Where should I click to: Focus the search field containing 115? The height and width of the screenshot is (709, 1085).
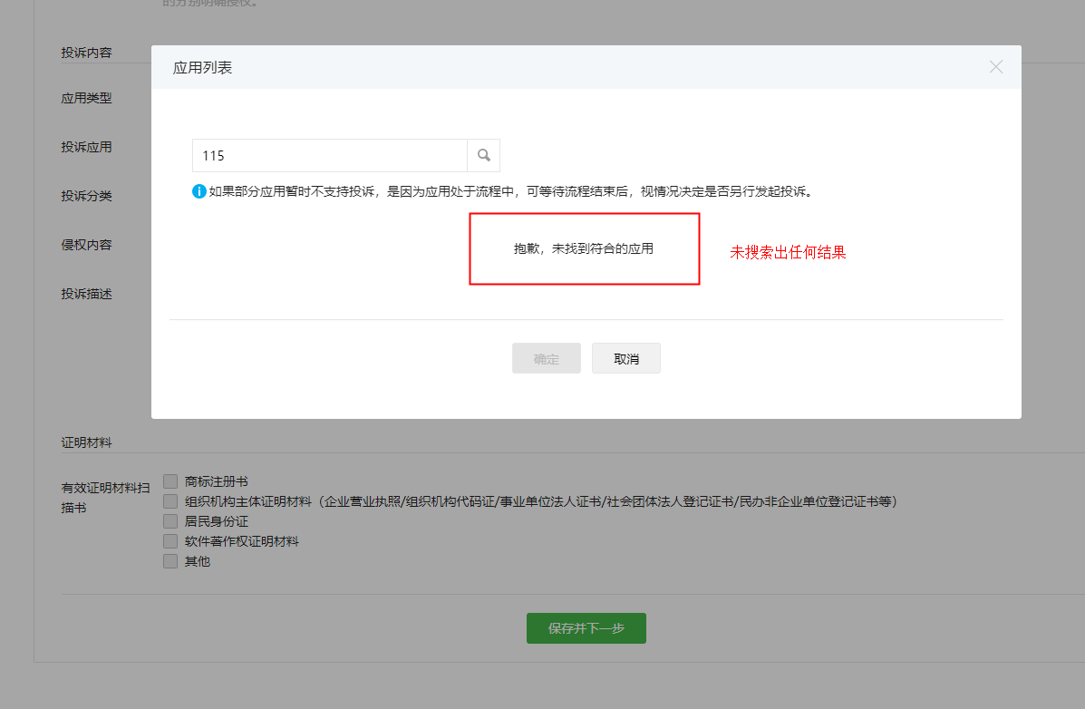tap(329, 155)
